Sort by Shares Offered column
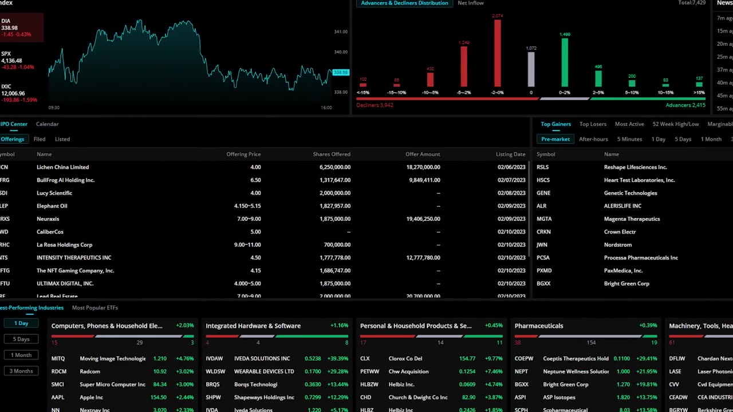 pyautogui.click(x=332, y=154)
